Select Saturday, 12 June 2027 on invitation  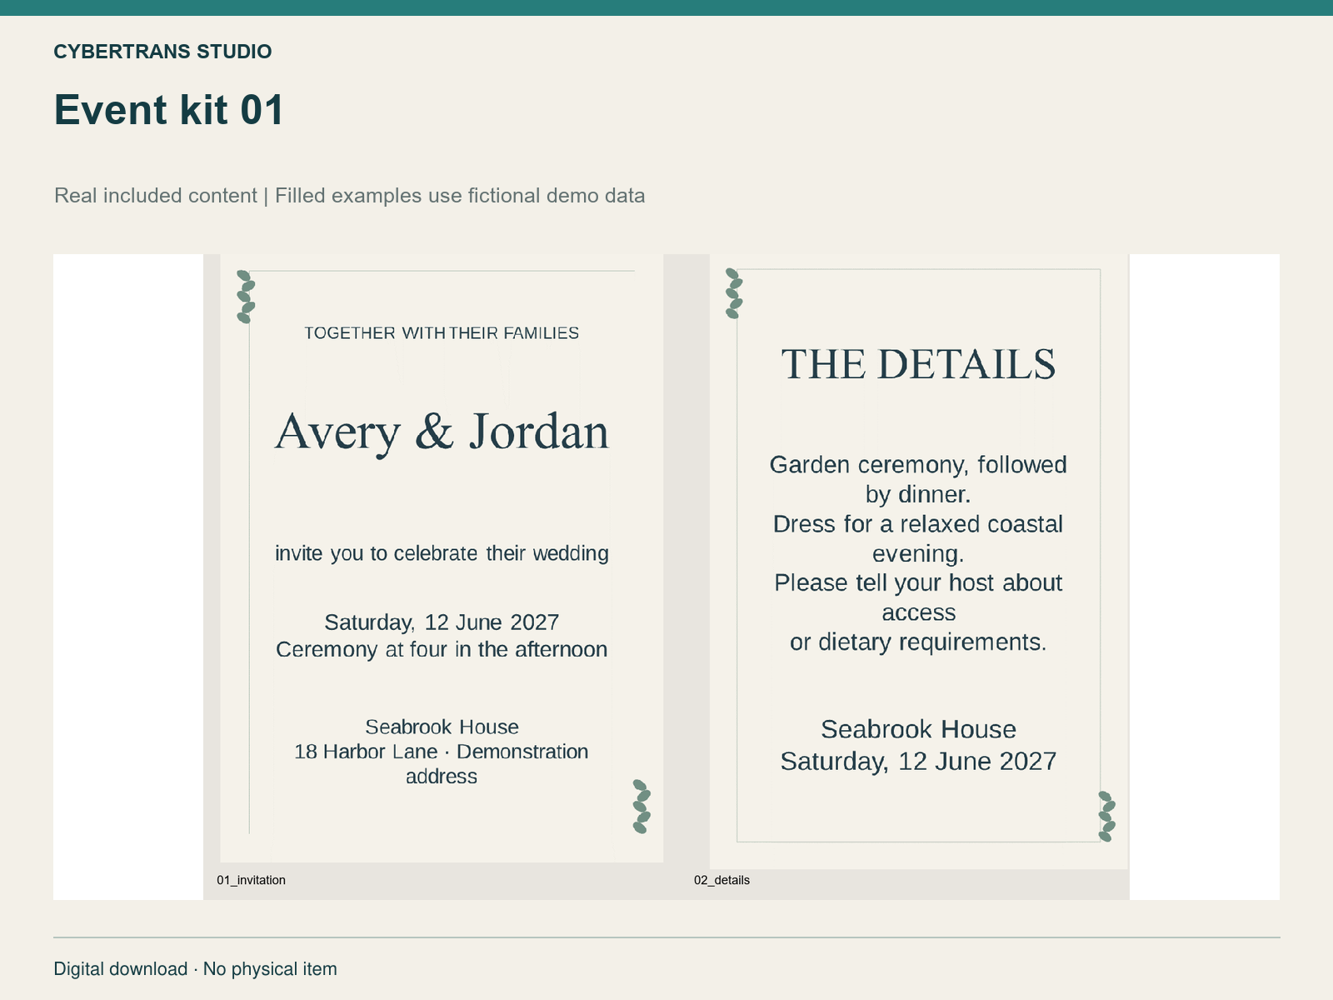tap(442, 622)
